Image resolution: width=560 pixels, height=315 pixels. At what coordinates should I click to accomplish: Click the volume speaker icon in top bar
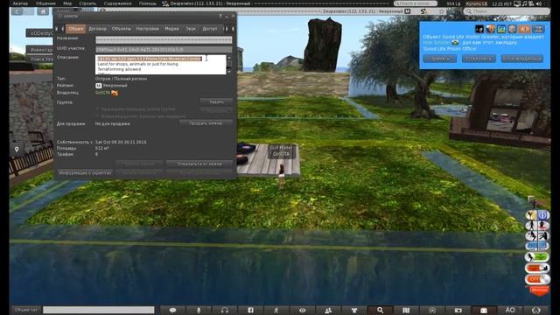pyautogui.click(x=539, y=3)
